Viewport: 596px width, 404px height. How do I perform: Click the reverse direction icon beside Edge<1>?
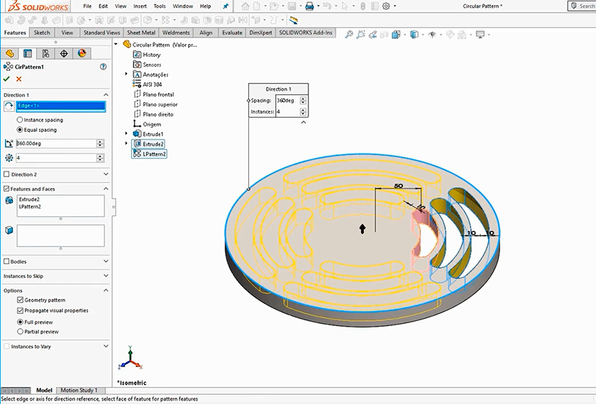pos(9,106)
